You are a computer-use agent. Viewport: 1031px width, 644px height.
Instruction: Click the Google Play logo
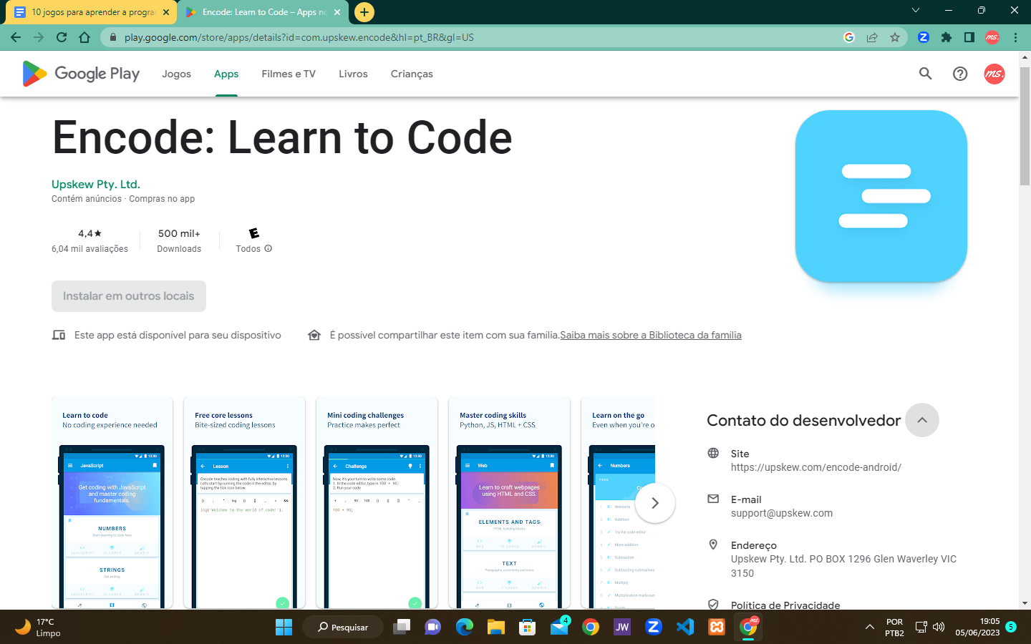point(81,74)
